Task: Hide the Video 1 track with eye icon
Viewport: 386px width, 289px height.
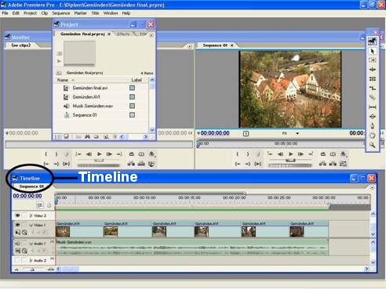Action: click(x=17, y=225)
